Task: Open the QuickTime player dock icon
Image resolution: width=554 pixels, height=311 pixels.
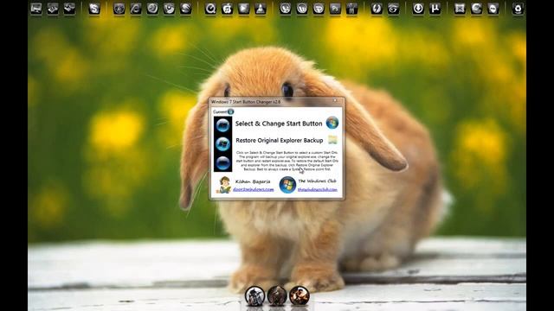Action: point(210,9)
